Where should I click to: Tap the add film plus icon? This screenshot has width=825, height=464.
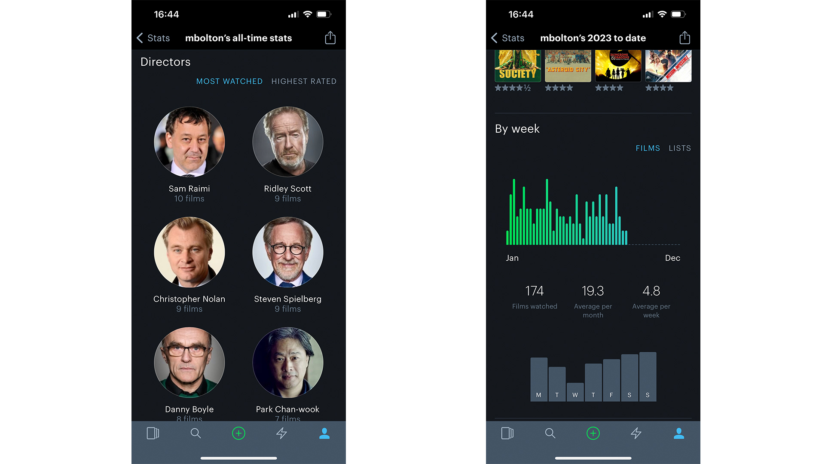coord(238,433)
